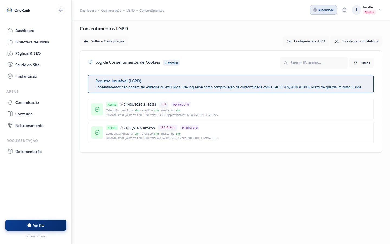Click Política v1.0 tag on 24/08/2026 entry
The height and width of the screenshot is (244, 390).
[181, 105]
